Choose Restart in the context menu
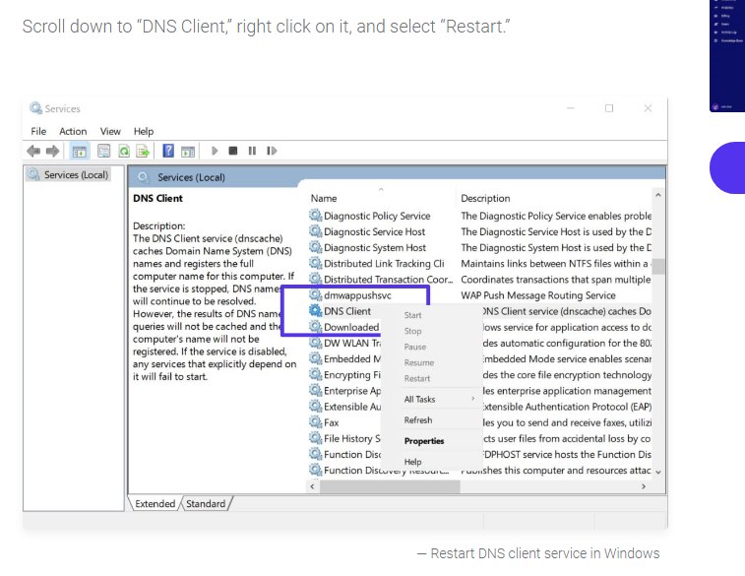Viewport: 745px width, 576px height. 417,378
